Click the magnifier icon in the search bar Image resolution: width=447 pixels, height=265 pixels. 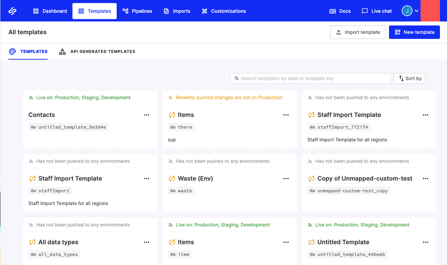[236, 78]
